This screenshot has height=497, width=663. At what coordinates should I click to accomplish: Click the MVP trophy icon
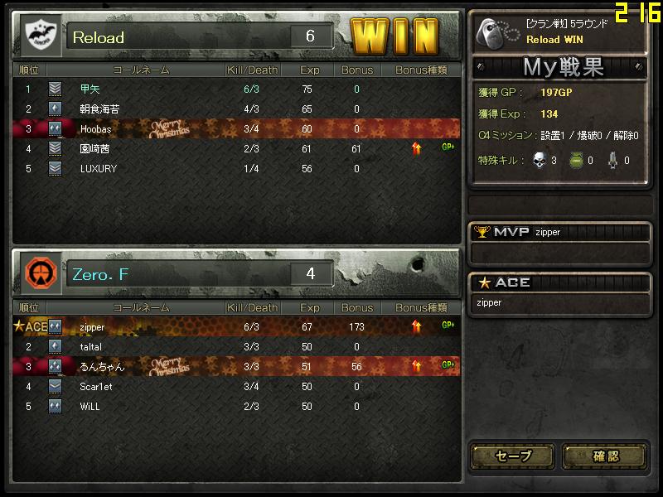pyautogui.click(x=482, y=232)
